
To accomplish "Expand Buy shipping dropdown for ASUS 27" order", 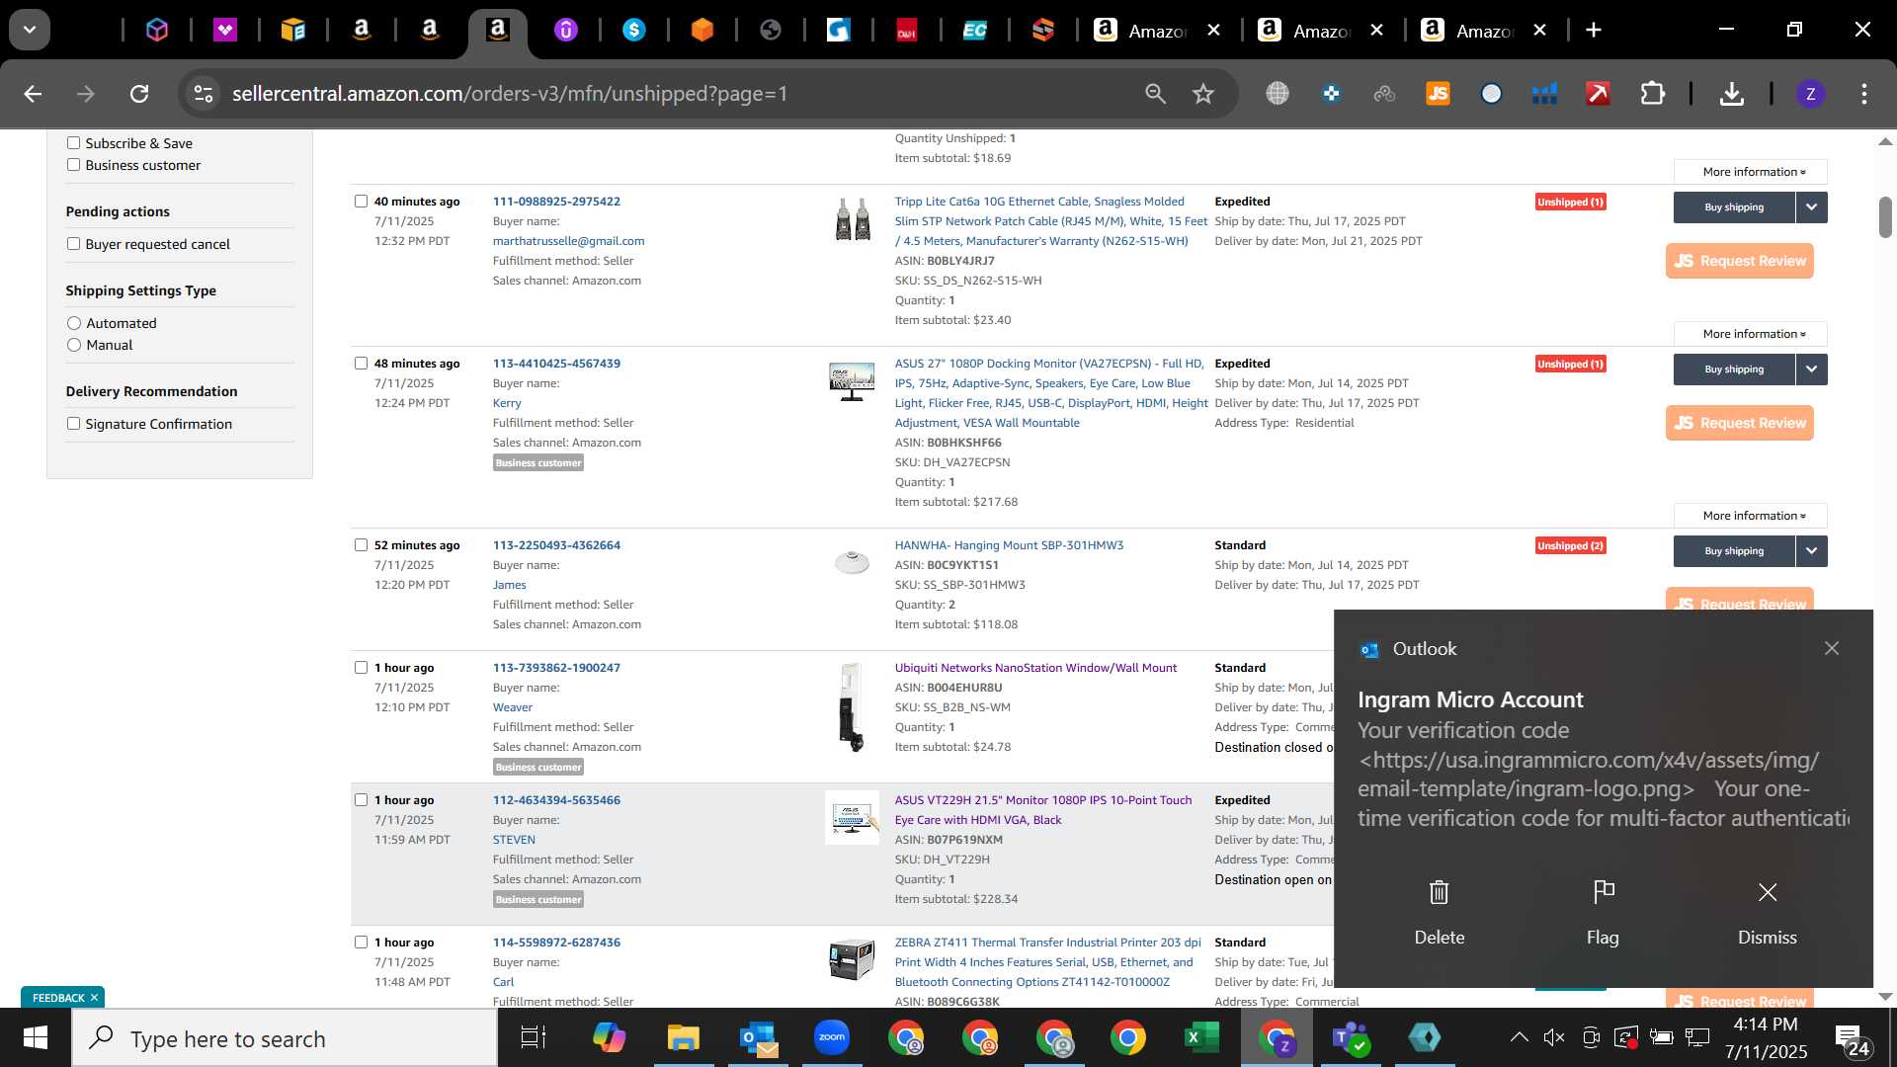I will 1811,369.
